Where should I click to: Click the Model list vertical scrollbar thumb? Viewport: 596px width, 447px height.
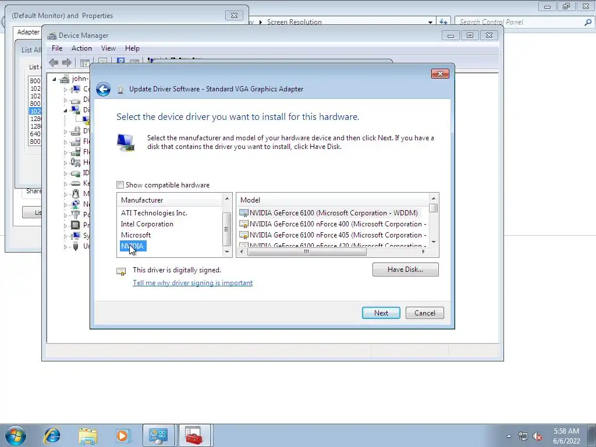tap(433, 208)
